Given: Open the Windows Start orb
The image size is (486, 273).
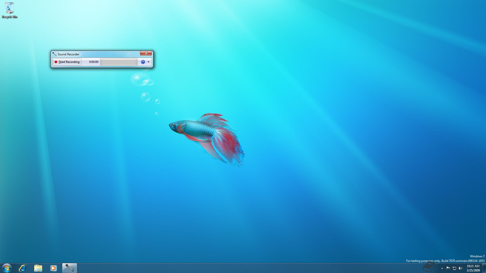Looking at the screenshot, I should click(x=7, y=268).
